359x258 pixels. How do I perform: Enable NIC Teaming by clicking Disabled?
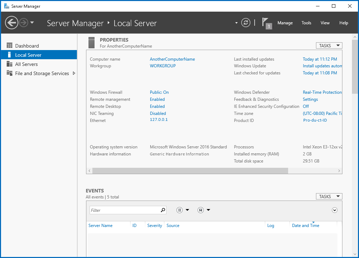pyautogui.click(x=158, y=113)
